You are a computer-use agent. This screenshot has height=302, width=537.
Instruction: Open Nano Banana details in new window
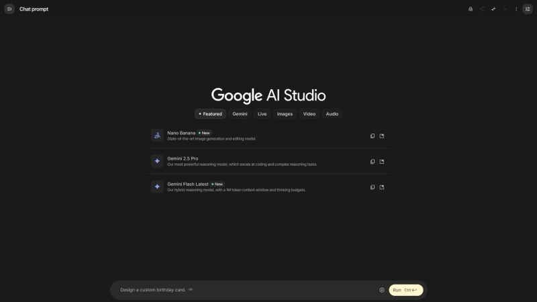pyautogui.click(x=382, y=136)
